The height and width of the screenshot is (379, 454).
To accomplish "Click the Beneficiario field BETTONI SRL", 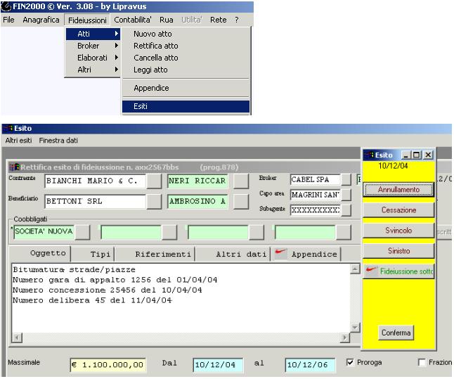I will coord(96,201).
